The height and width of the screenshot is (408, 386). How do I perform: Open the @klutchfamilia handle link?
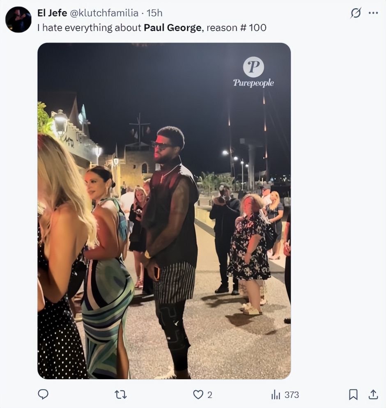pos(104,13)
